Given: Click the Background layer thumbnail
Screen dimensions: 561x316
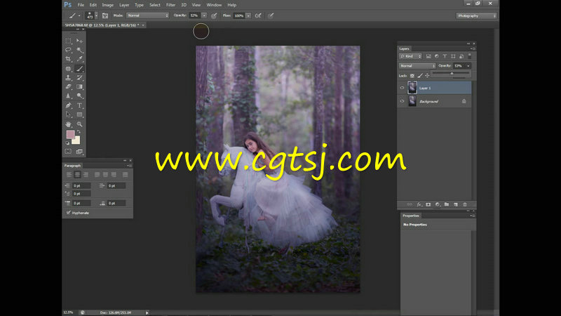Looking at the screenshot, I should tap(412, 101).
